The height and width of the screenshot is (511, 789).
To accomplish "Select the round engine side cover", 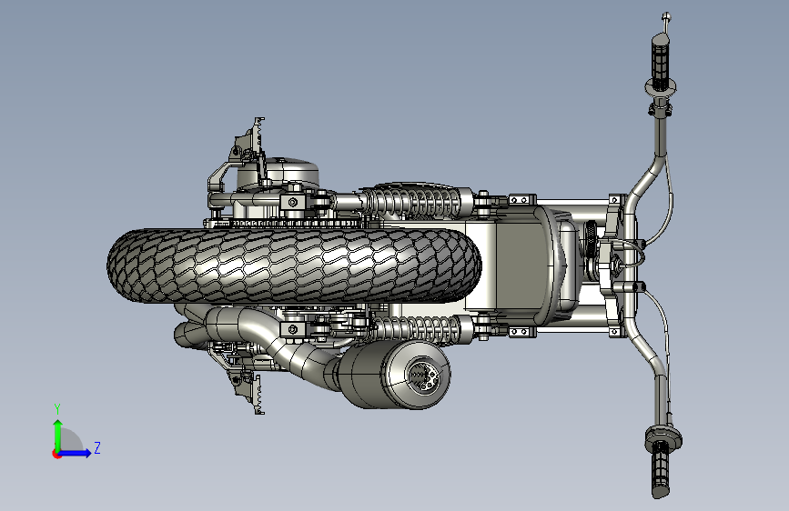I will [278, 174].
